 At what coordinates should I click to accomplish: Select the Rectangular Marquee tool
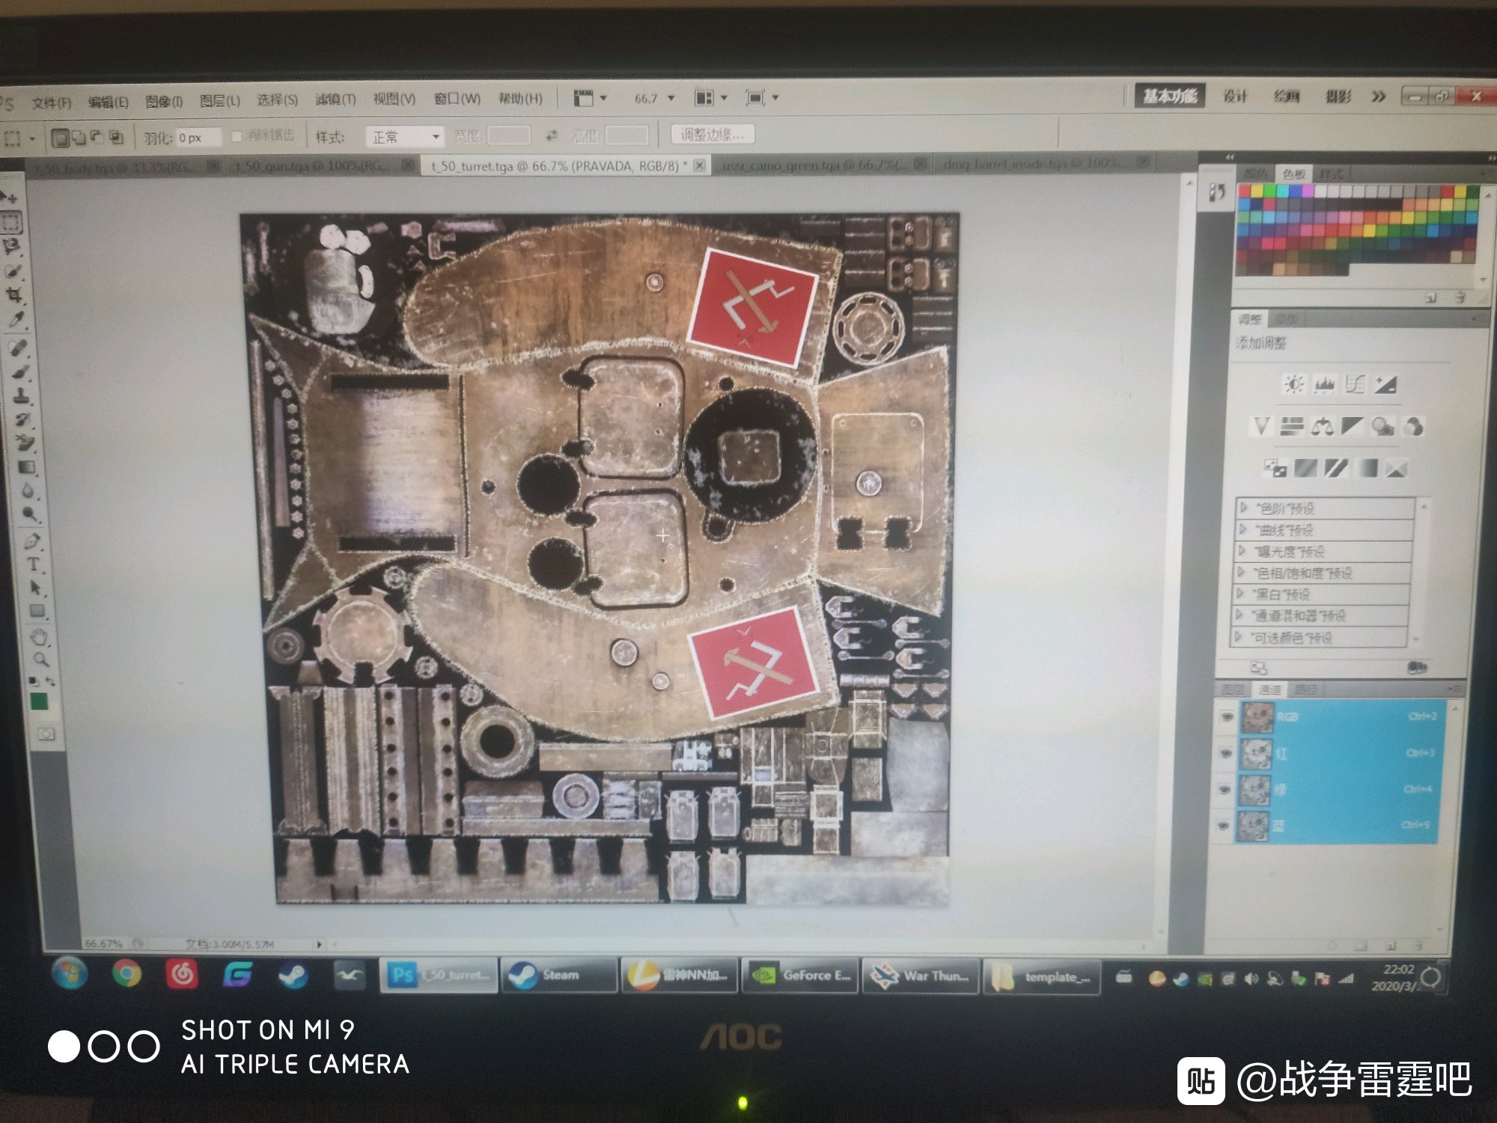(11, 222)
